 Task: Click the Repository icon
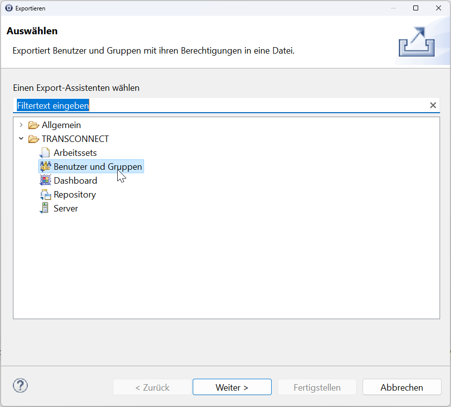[45, 195]
